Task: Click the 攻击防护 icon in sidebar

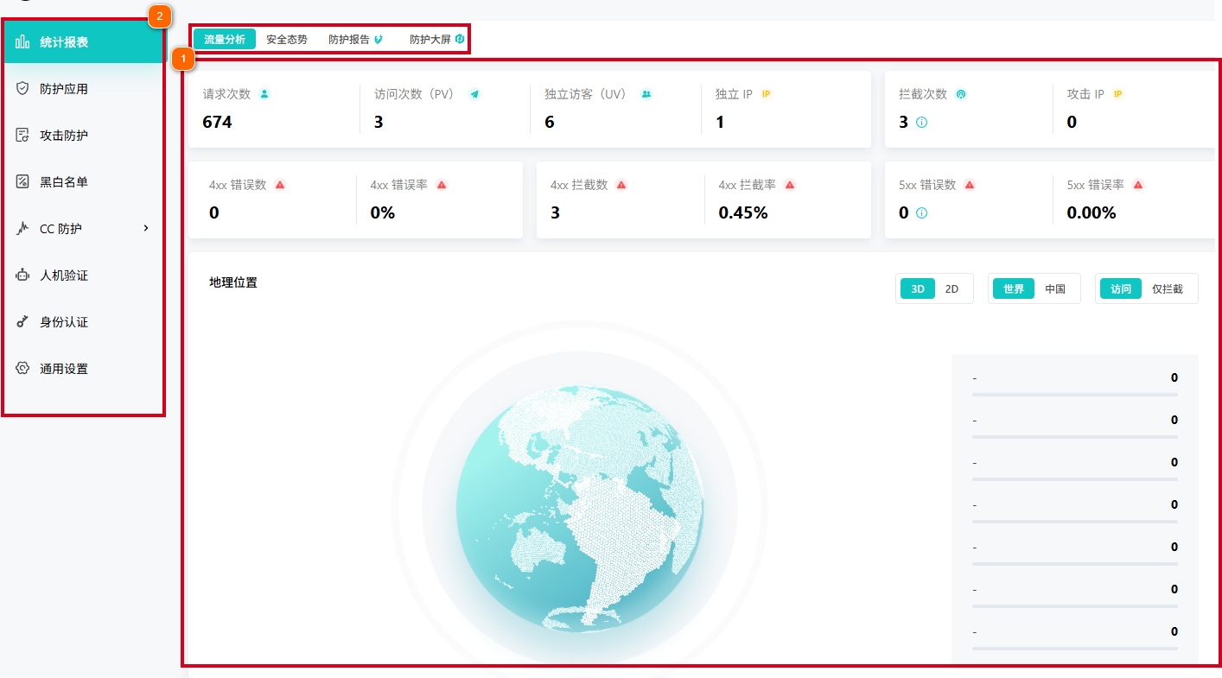Action: [x=22, y=136]
